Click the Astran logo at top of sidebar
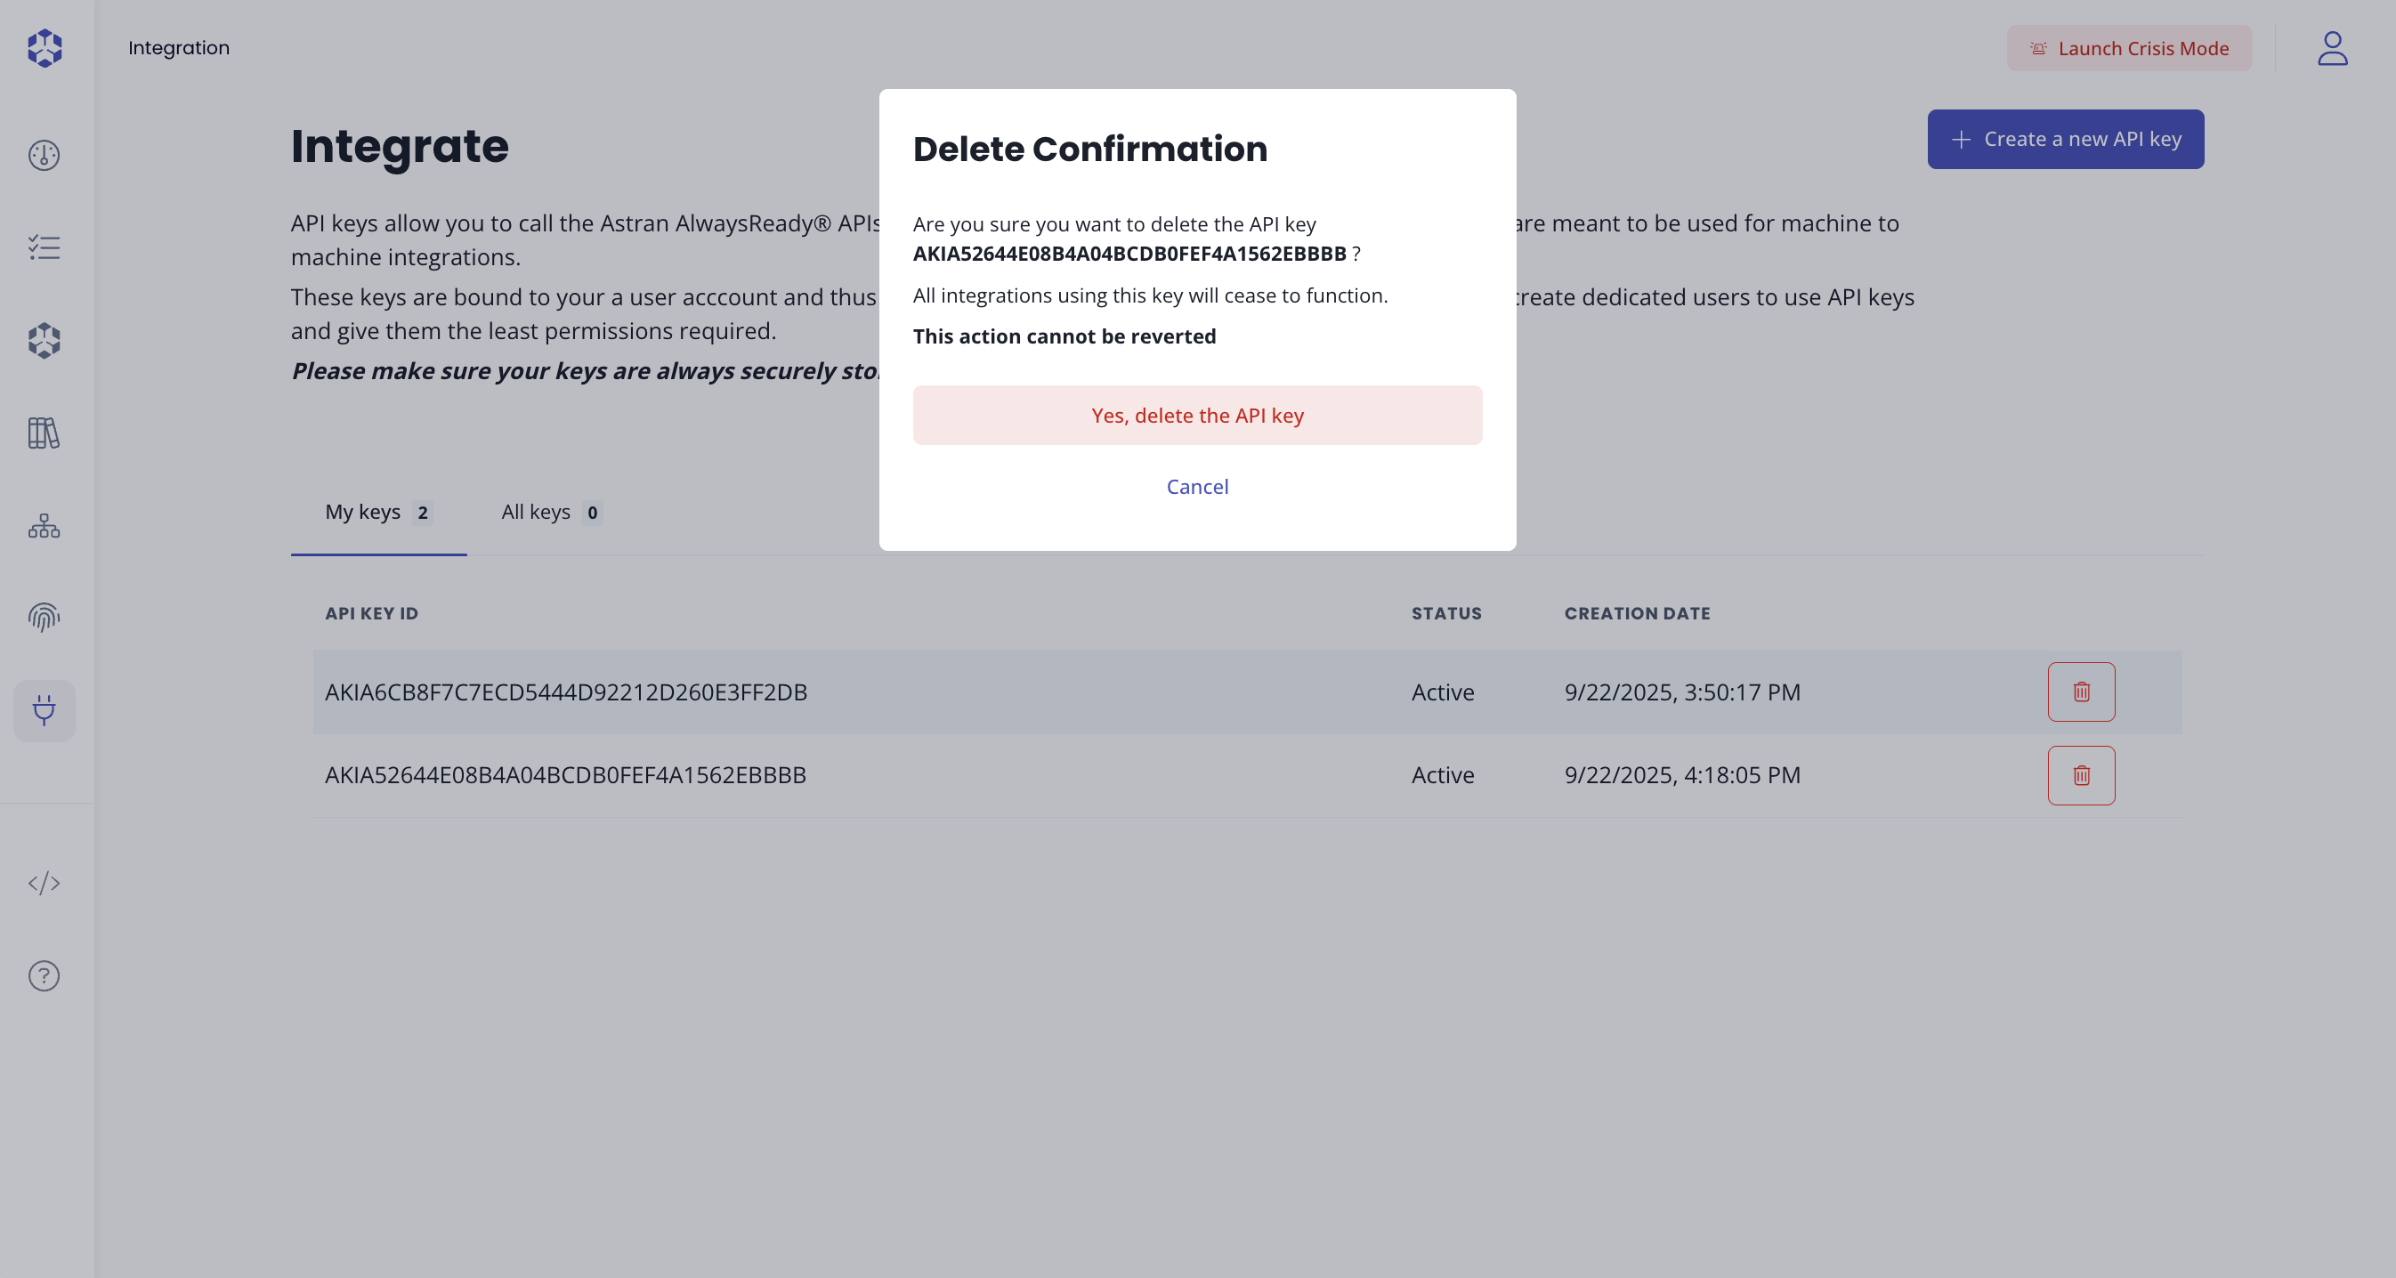 [x=44, y=47]
